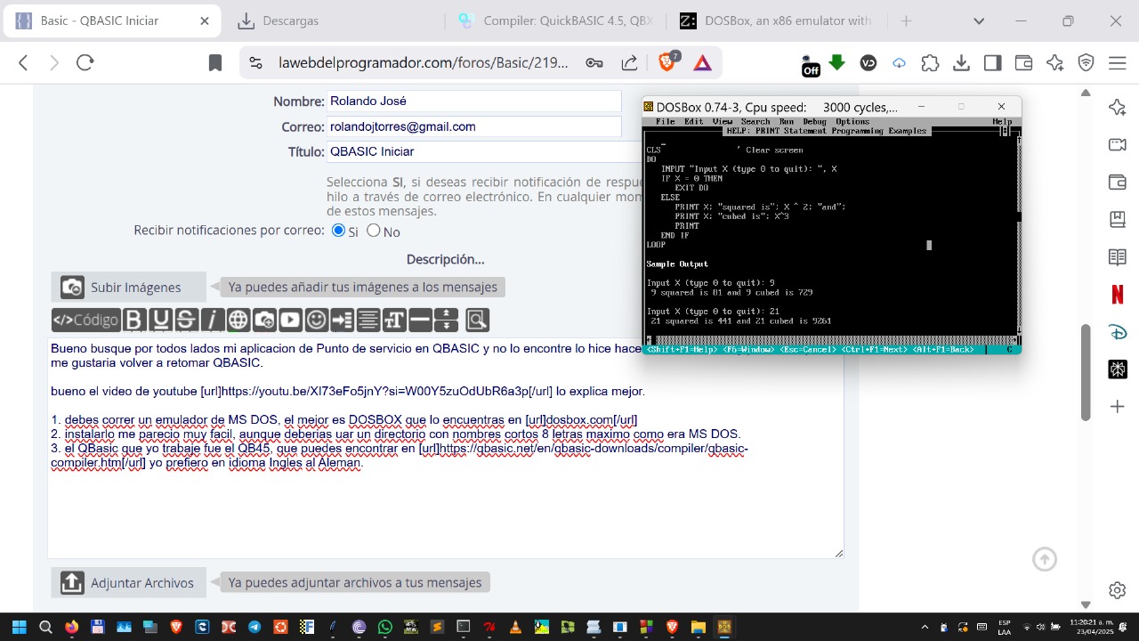Click inside the Descripción text area
Screen dimensions: 1139x641
point(445,448)
